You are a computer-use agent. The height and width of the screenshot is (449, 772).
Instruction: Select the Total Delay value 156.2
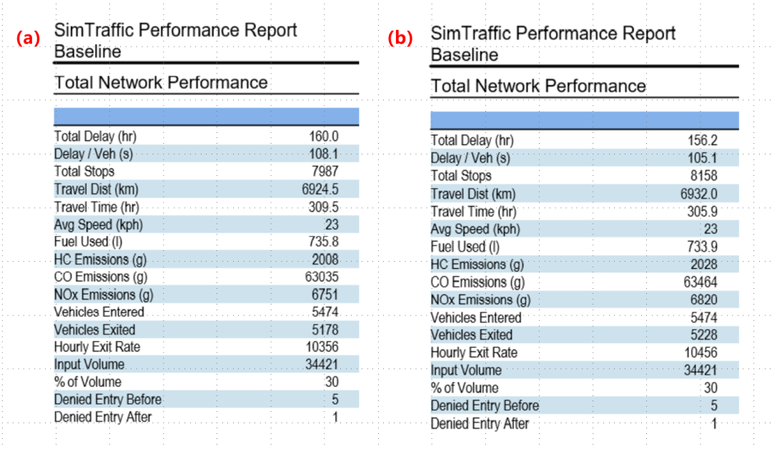[702, 141]
